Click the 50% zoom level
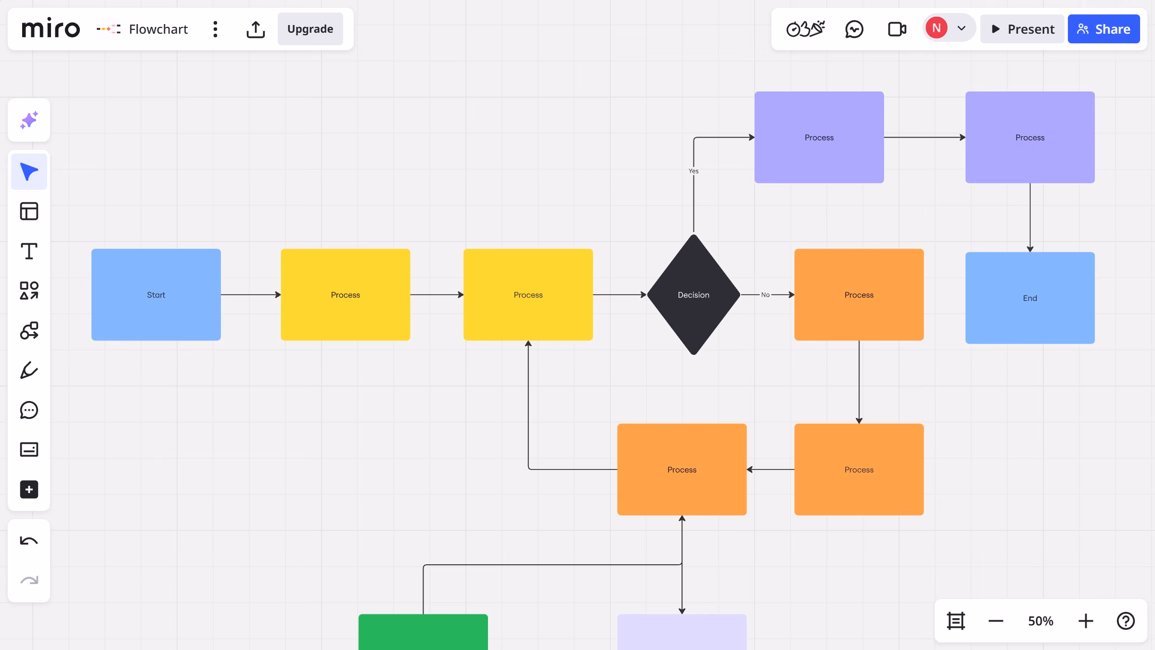Image resolution: width=1155 pixels, height=650 pixels. [1040, 621]
